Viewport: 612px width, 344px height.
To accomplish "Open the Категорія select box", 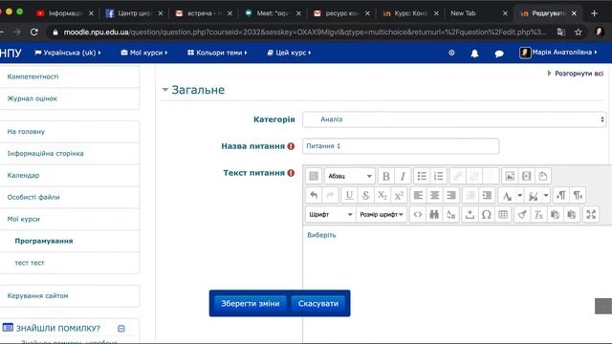I will pyautogui.click(x=454, y=119).
